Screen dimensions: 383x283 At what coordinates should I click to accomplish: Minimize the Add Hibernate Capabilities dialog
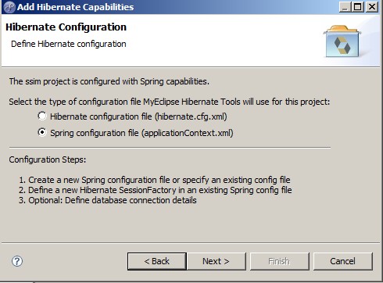[x=345, y=7]
